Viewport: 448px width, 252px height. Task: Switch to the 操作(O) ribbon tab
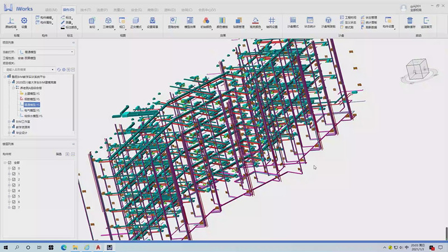[x=68, y=10]
